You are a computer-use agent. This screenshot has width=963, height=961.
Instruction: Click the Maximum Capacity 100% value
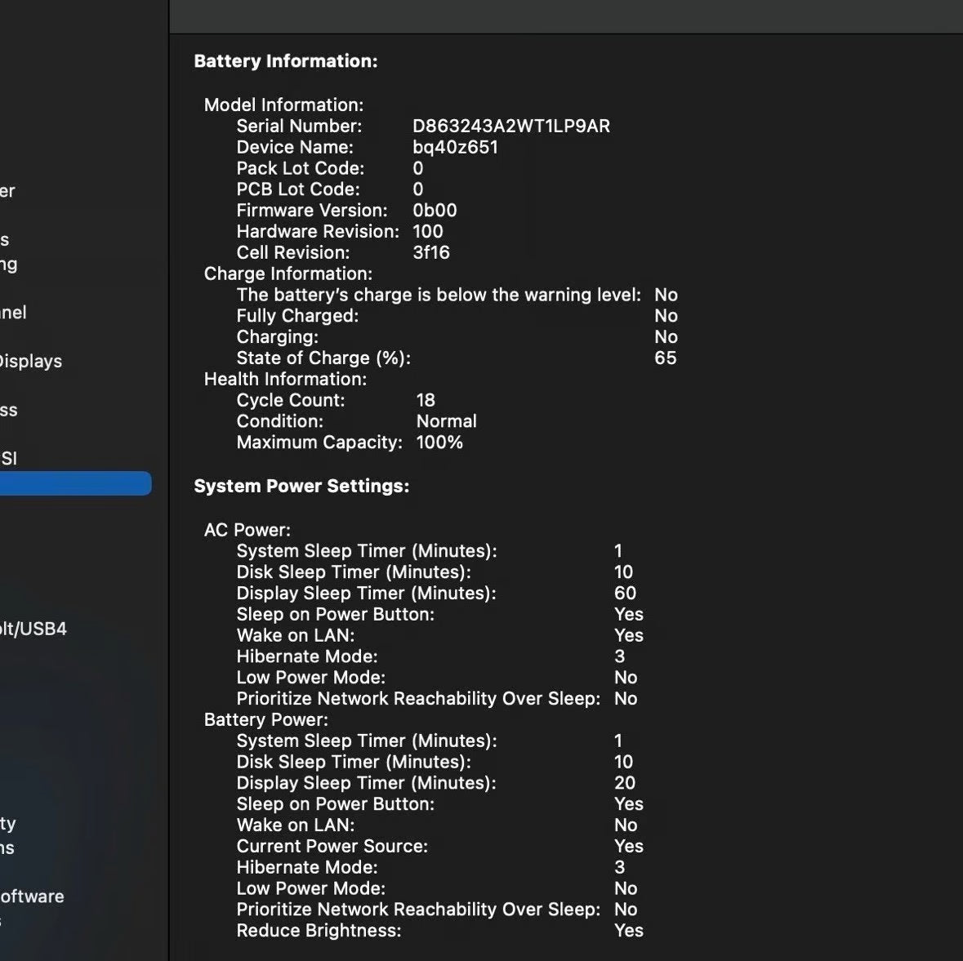click(439, 442)
